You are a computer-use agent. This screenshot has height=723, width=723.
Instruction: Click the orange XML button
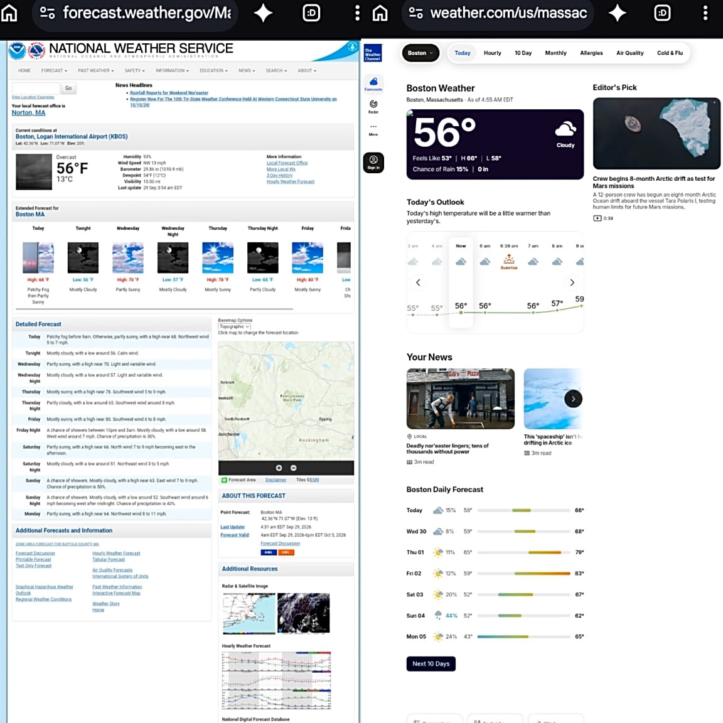(x=286, y=552)
